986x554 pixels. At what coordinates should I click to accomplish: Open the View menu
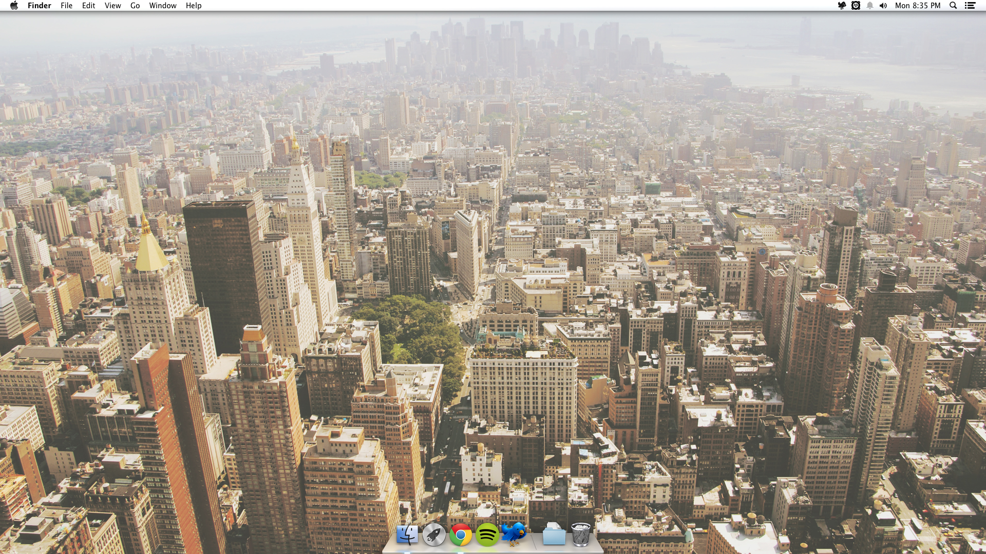[113, 6]
